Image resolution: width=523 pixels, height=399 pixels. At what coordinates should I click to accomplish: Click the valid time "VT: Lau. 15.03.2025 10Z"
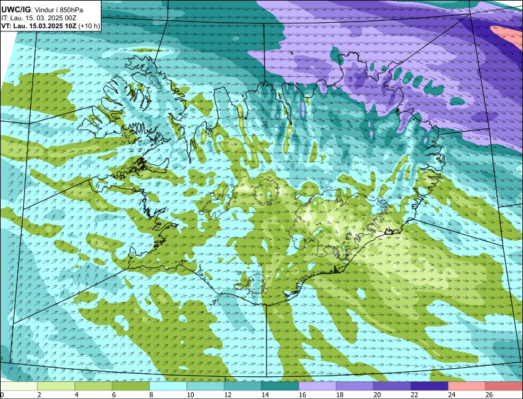pos(39,26)
